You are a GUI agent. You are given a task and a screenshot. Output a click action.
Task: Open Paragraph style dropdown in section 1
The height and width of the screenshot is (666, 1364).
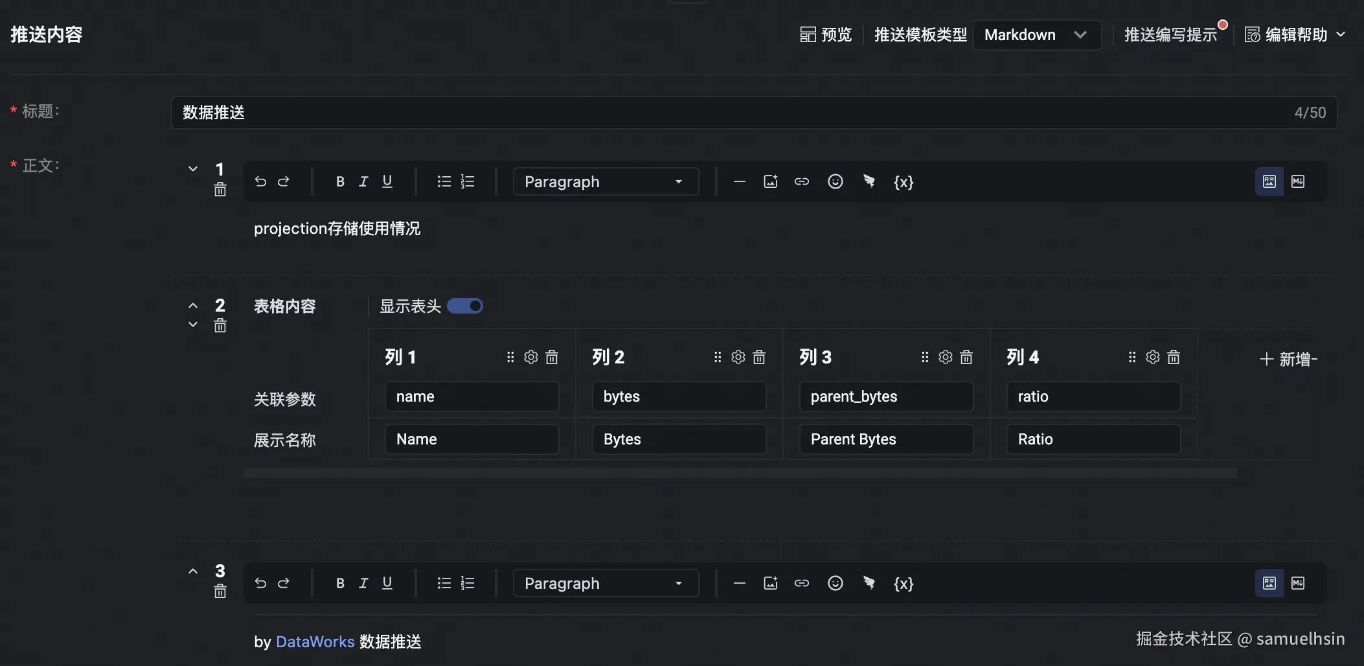tap(606, 181)
